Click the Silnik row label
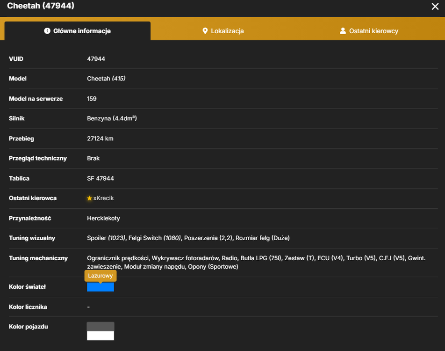 [16, 118]
